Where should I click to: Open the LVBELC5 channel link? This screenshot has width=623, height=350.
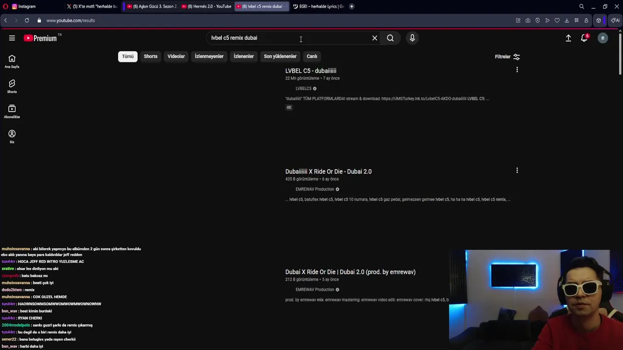point(303,88)
